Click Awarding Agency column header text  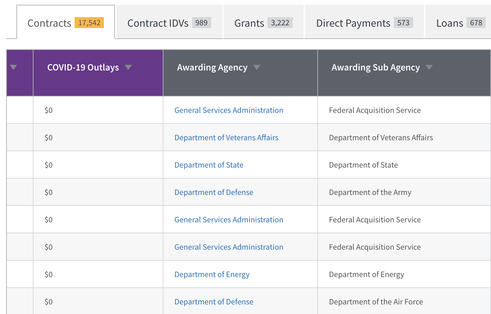[212, 67]
